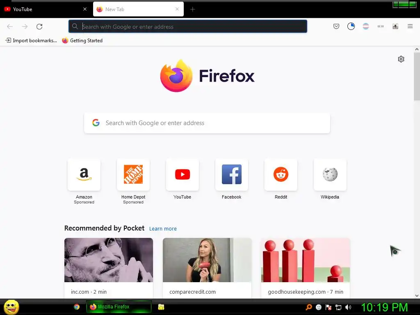Image resolution: width=420 pixels, height=315 pixels.
Task: Open the inc.com Pocket story thumbnail
Action: pos(108,260)
